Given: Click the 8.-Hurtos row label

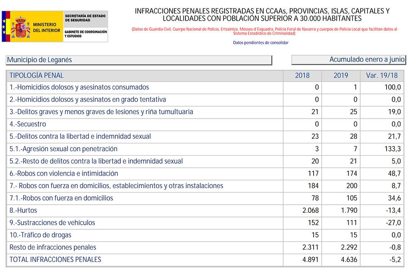Looking at the screenshot, I should click(23, 210).
